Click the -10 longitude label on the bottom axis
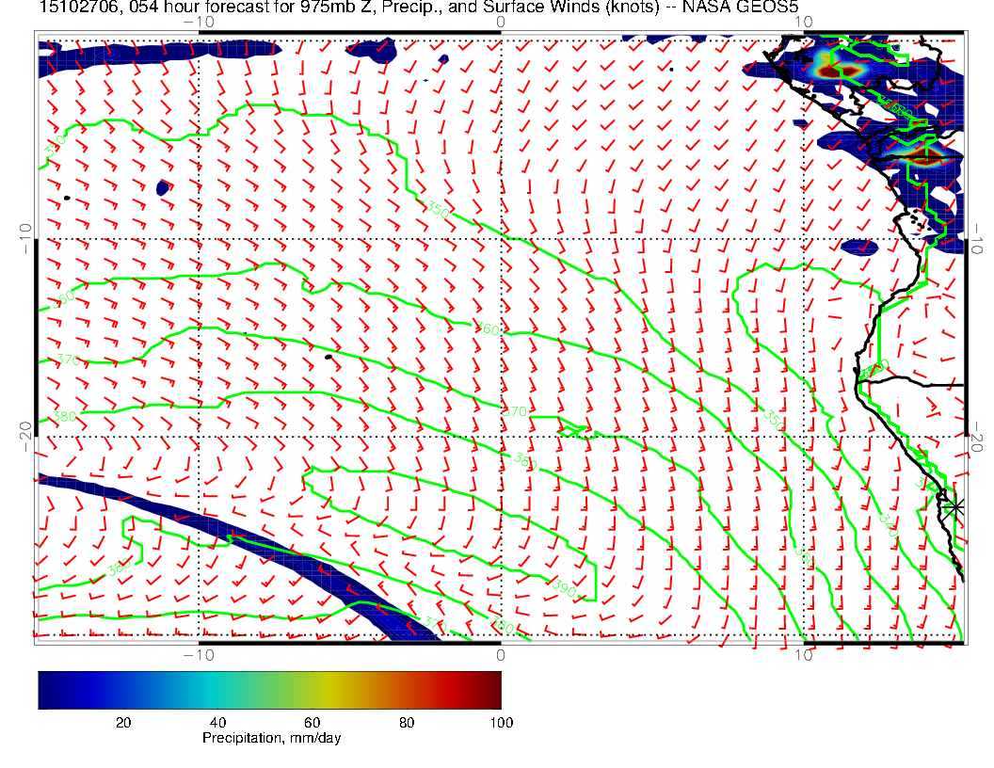This screenshot has height=768, width=994. point(199,655)
